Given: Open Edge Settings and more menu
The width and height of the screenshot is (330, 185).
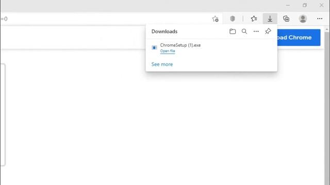Looking at the screenshot, I should 320,18.
